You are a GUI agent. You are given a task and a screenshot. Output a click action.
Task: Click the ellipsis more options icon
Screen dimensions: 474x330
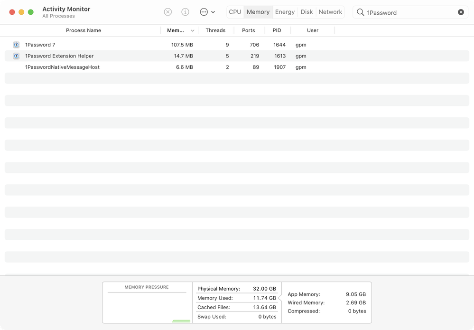(204, 12)
